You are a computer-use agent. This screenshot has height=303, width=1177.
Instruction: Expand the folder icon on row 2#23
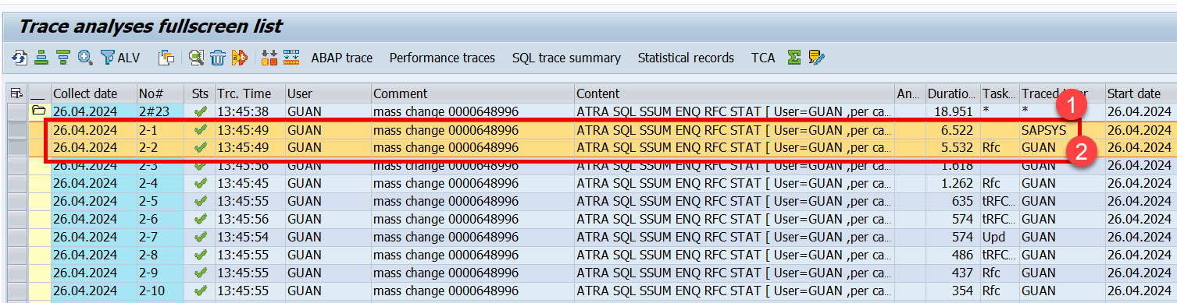(38, 111)
